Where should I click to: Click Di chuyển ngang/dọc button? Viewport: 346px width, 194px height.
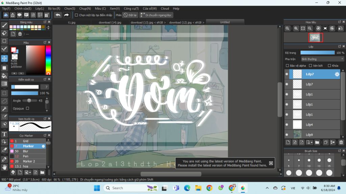click(x=156, y=15)
